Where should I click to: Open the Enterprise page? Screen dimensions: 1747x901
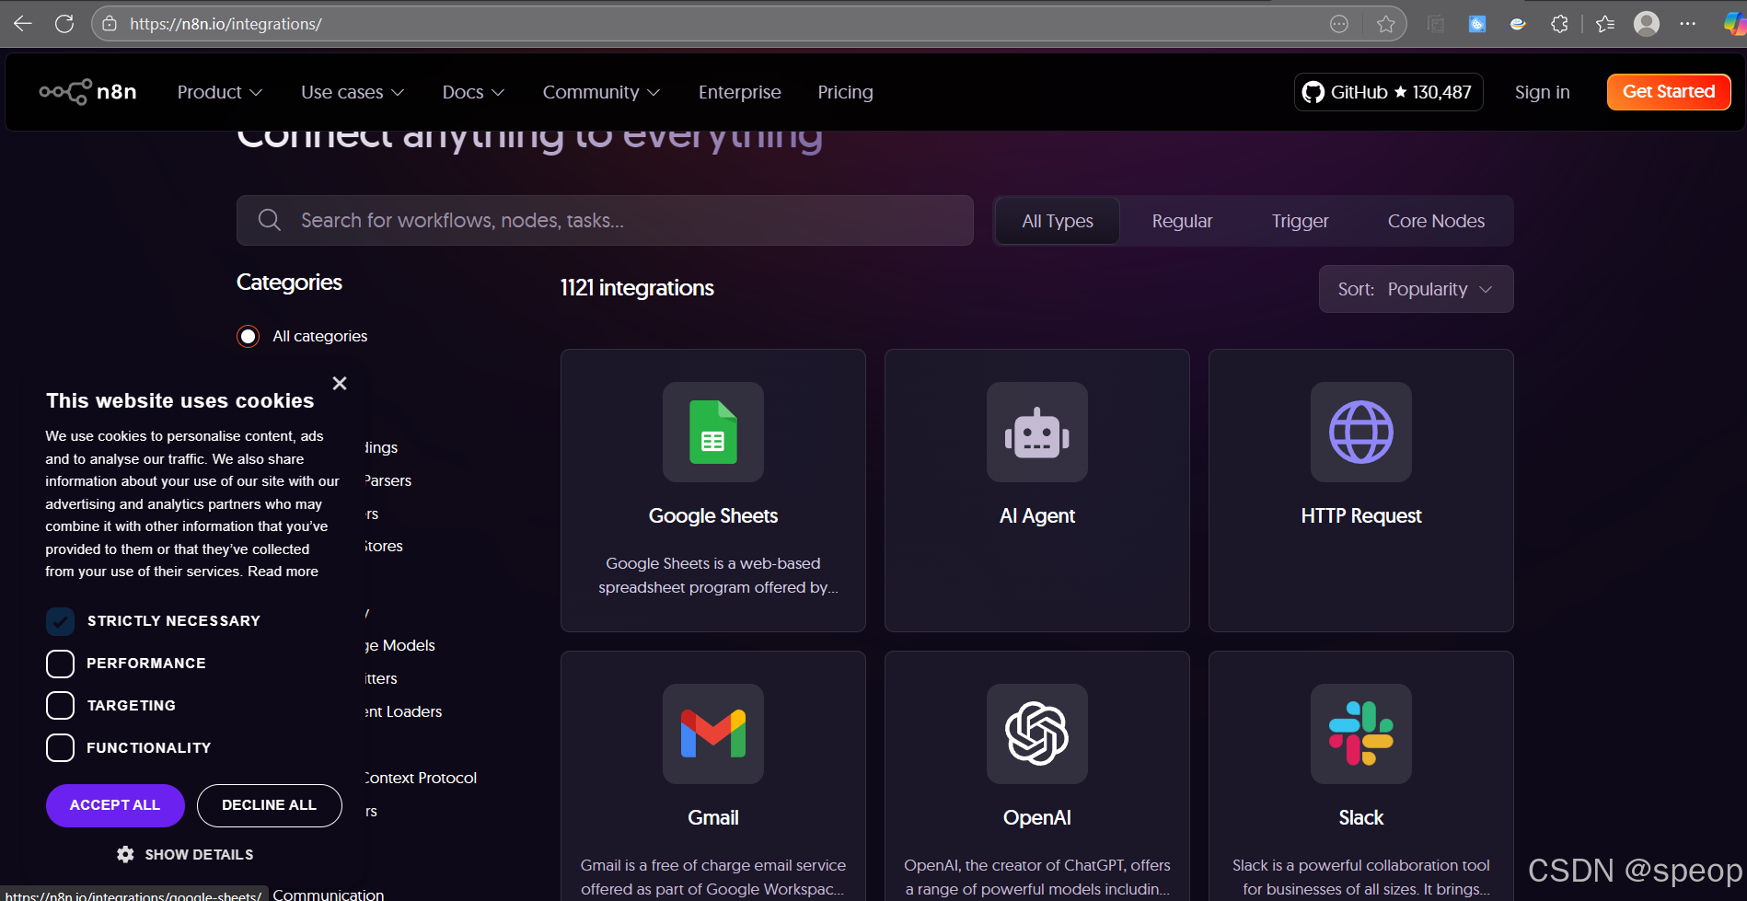[x=739, y=92]
